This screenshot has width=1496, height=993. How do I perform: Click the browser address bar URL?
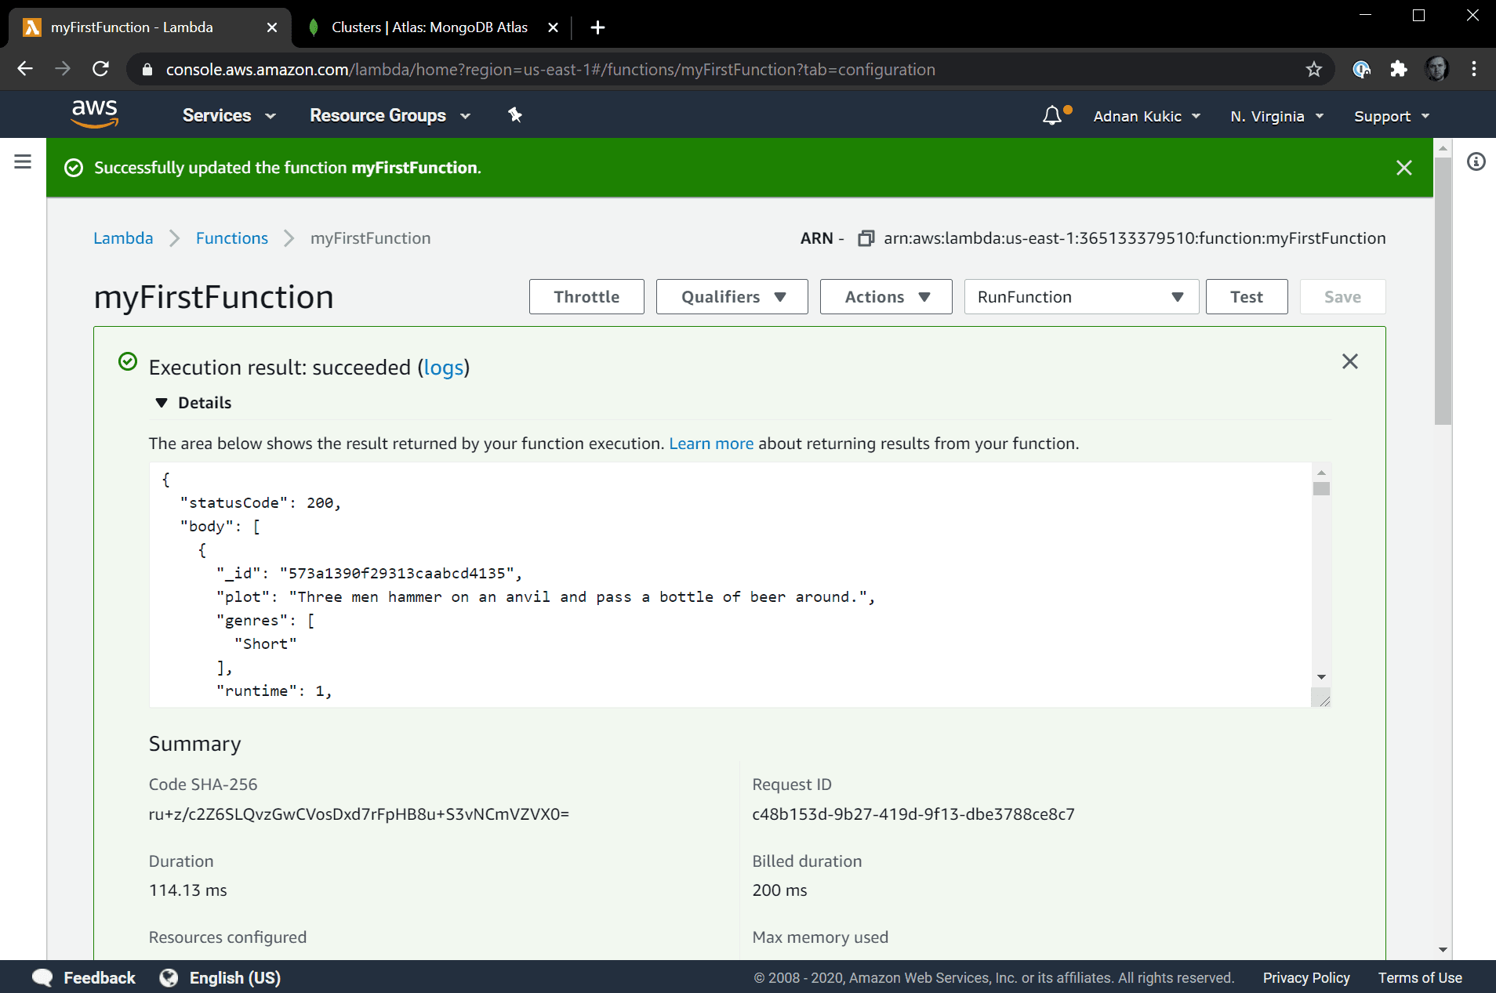[x=549, y=70]
